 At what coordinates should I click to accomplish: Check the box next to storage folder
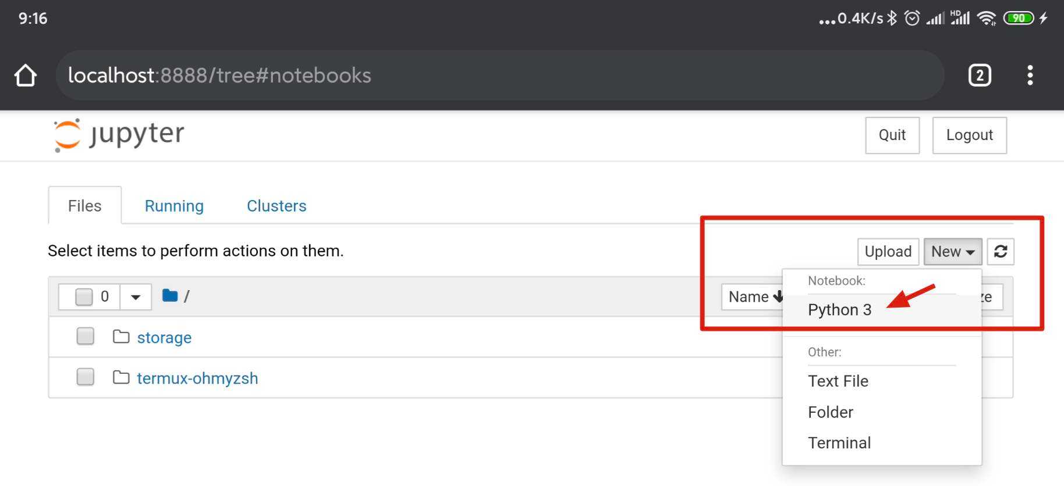(x=86, y=336)
